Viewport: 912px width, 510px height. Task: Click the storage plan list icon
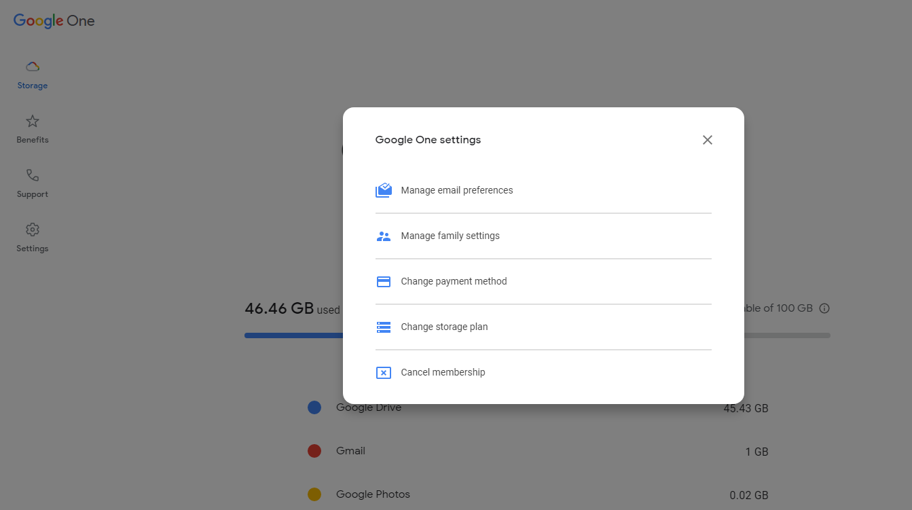point(384,327)
